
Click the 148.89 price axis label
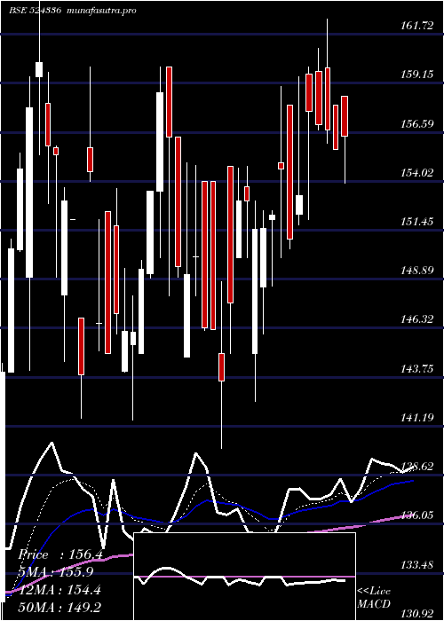point(416,271)
